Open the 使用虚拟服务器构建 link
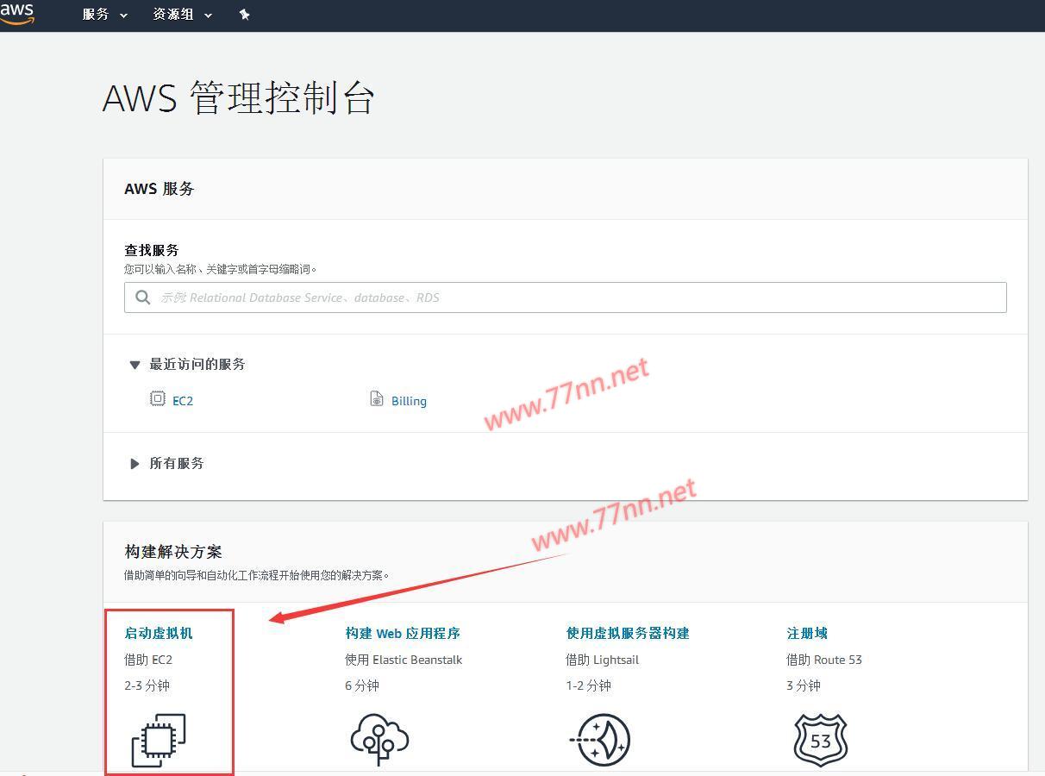This screenshot has height=776, width=1045. (x=628, y=633)
